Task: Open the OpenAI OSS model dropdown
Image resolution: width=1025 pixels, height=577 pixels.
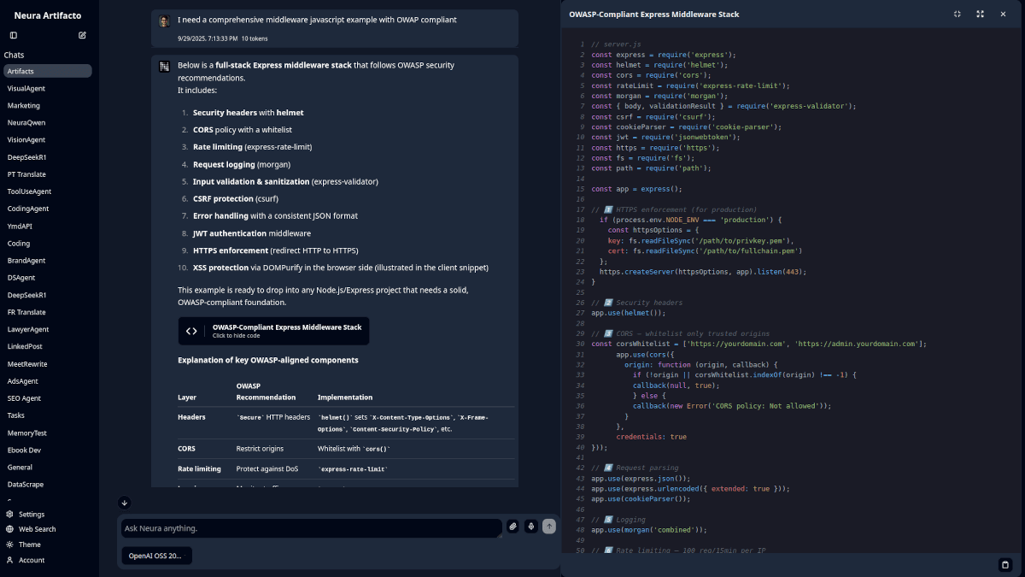Action: pyautogui.click(x=156, y=556)
